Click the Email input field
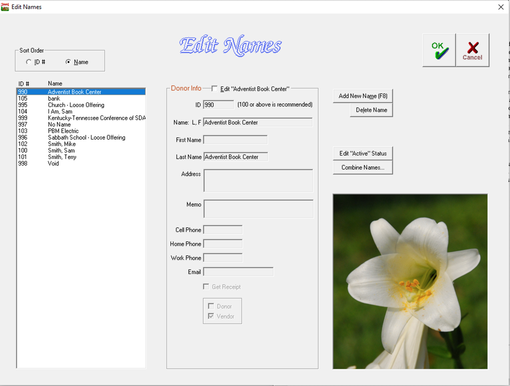This screenshot has width=510, height=386. (238, 272)
